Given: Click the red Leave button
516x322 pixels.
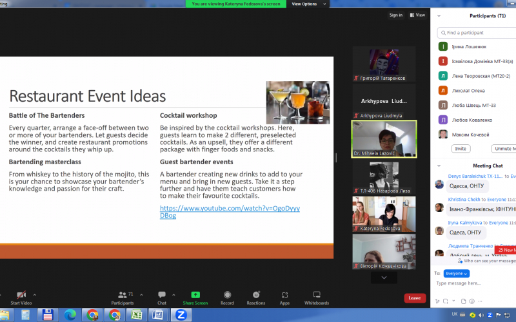Looking at the screenshot, I should click(415, 298).
